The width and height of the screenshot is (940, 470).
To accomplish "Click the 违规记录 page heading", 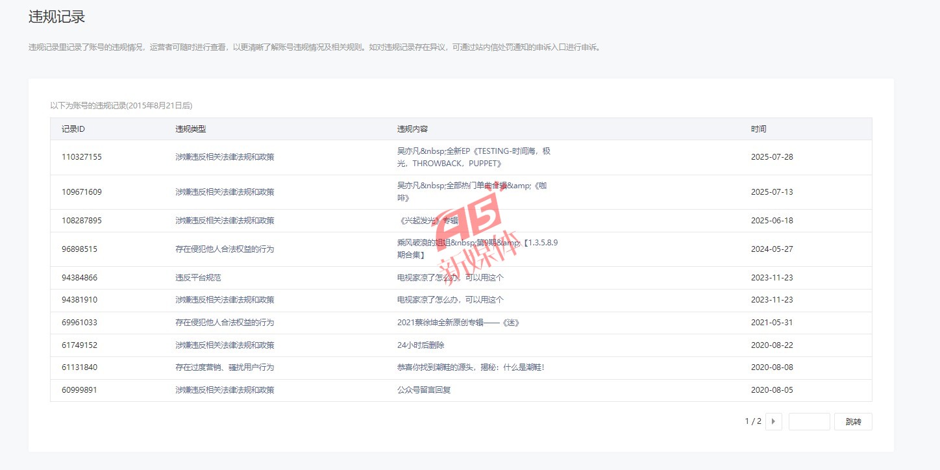I will 56,17.
